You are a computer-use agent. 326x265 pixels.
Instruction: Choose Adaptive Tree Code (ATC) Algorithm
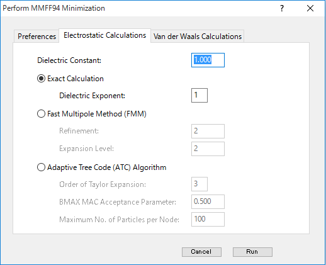[41, 167]
